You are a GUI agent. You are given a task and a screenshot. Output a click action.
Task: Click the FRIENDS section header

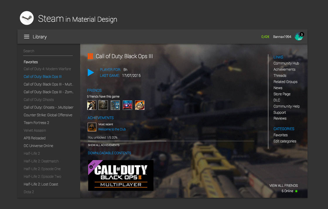click(x=94, y=90)
